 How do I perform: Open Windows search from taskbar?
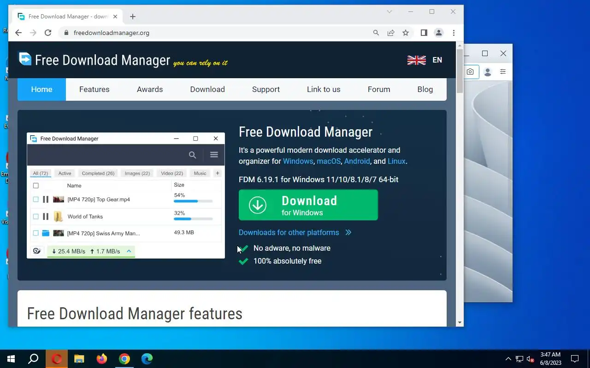[33, 359]
